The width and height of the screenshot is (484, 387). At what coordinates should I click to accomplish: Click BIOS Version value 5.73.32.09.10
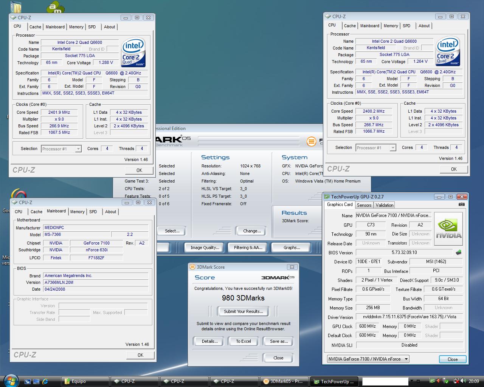pos(404,252)
